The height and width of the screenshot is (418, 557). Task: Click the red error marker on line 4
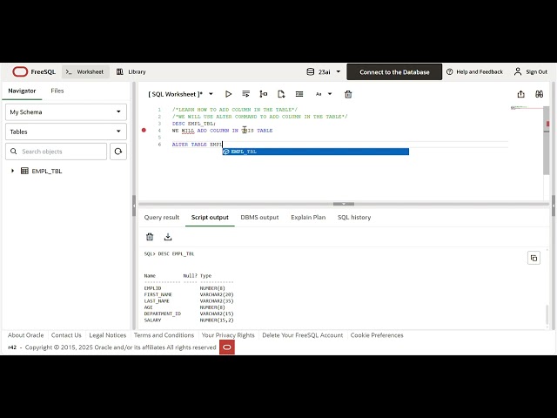(144, 131)
